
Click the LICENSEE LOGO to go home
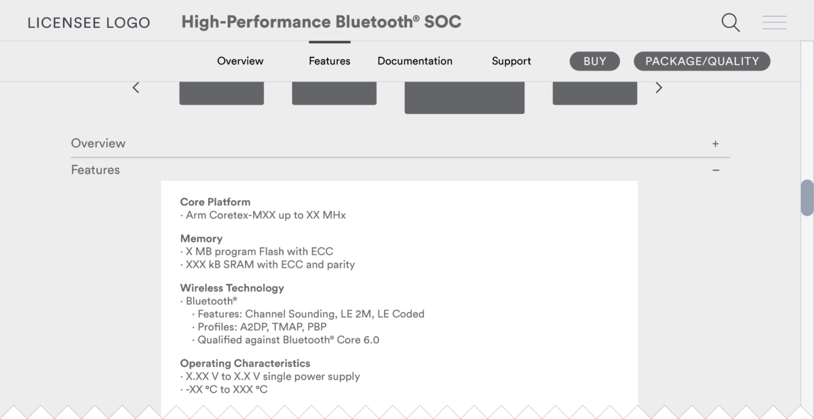(x=89, y=22)
